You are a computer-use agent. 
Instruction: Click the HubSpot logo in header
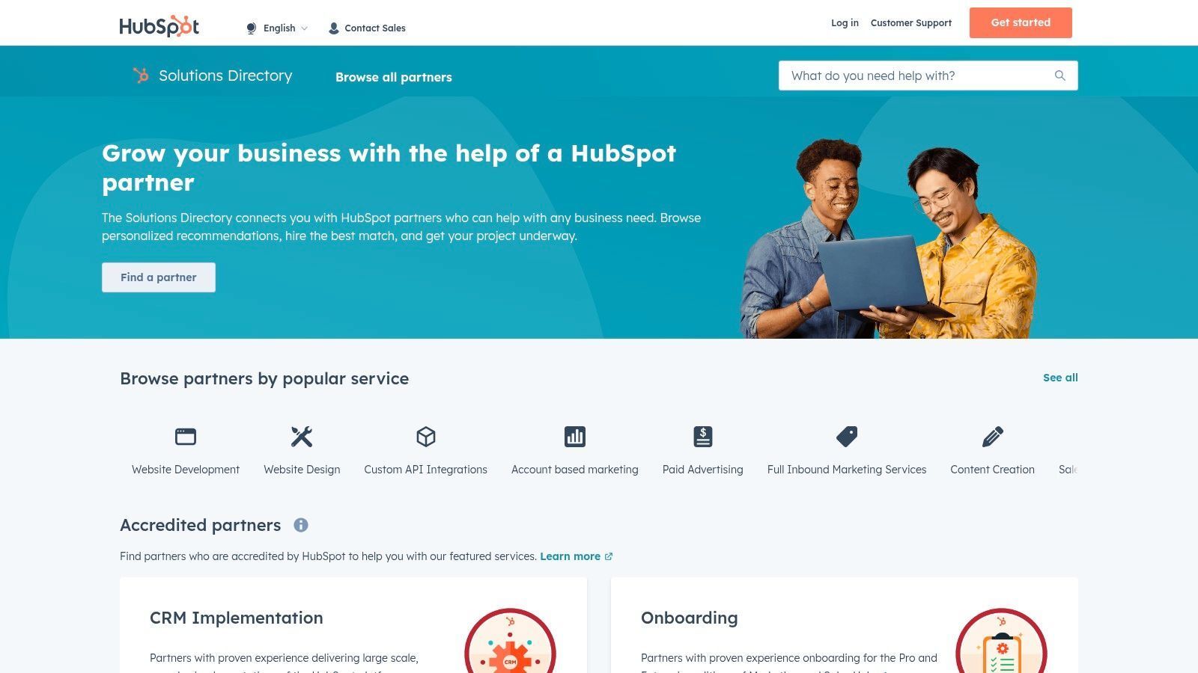point(159,26)
